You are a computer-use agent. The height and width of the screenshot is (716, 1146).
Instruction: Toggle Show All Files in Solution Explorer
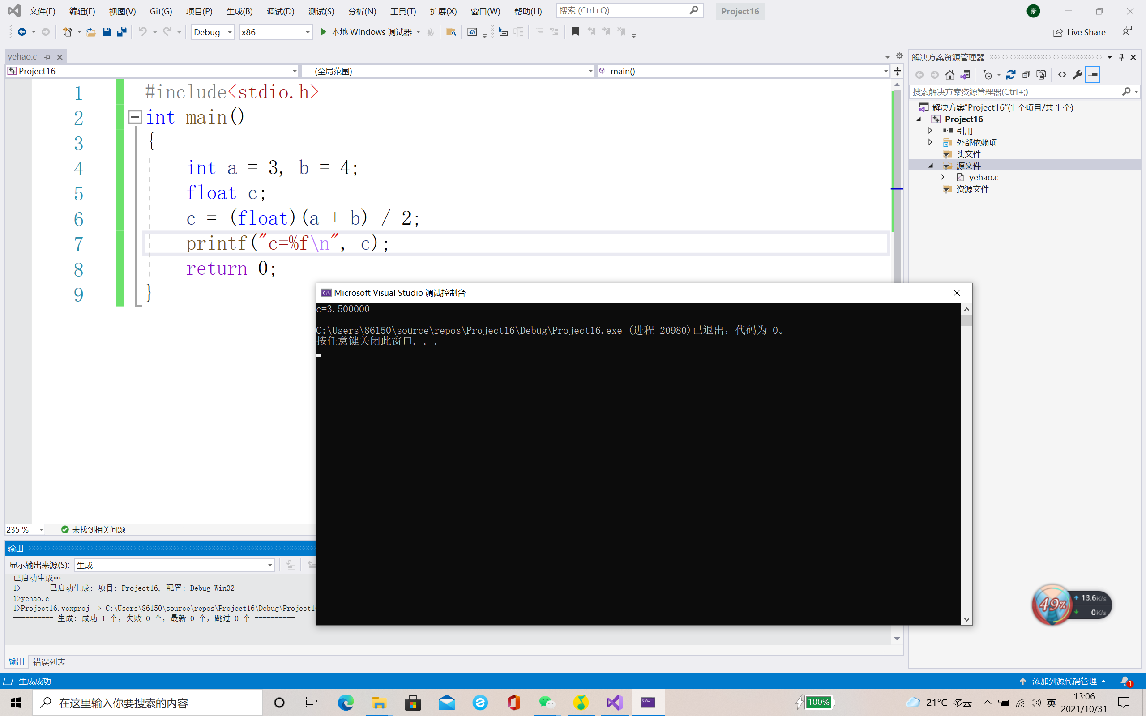1041,75
